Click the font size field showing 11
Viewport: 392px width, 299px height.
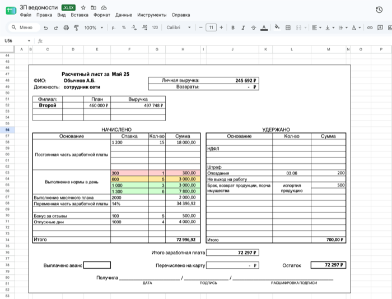(211, 27)
